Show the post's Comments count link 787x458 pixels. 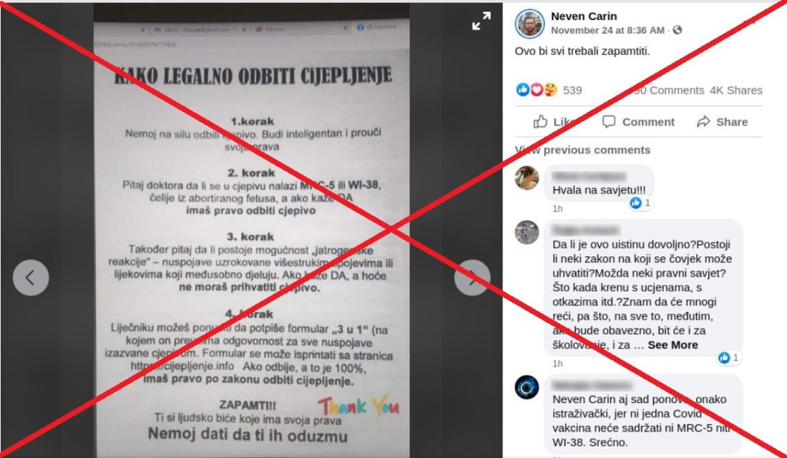tap(668, 90)
